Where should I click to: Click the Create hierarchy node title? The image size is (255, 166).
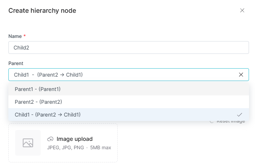tap(42, 11)
